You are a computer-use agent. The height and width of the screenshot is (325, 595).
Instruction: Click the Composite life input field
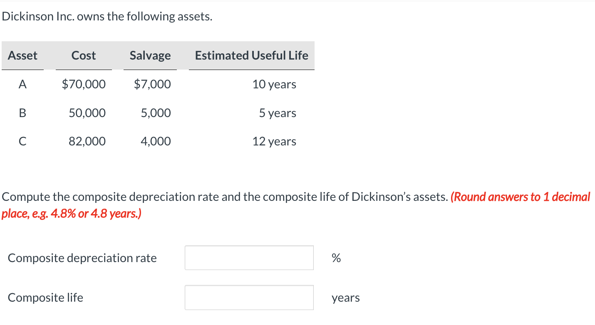(x=249, y=297)
